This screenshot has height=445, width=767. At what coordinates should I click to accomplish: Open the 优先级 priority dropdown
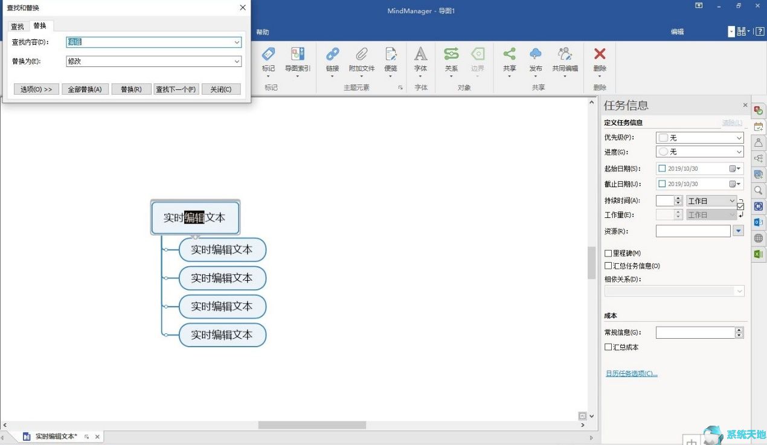[739, 138]
